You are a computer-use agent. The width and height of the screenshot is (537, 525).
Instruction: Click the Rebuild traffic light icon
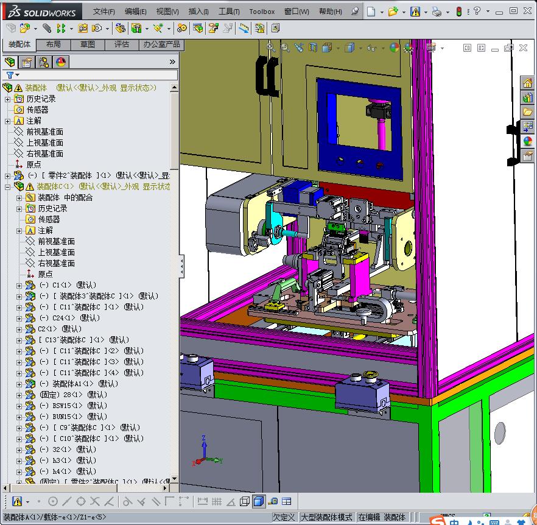click(459, 11)
